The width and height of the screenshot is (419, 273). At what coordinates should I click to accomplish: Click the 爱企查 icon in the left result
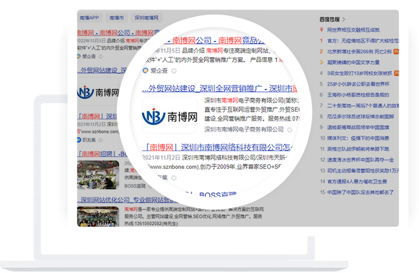pyautogui.click(x=79, y=56)
